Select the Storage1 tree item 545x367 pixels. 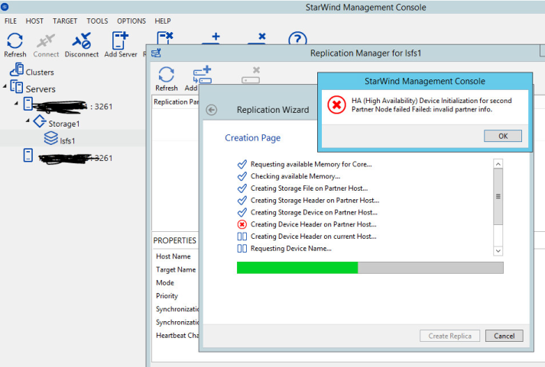[x=64, y=124]
